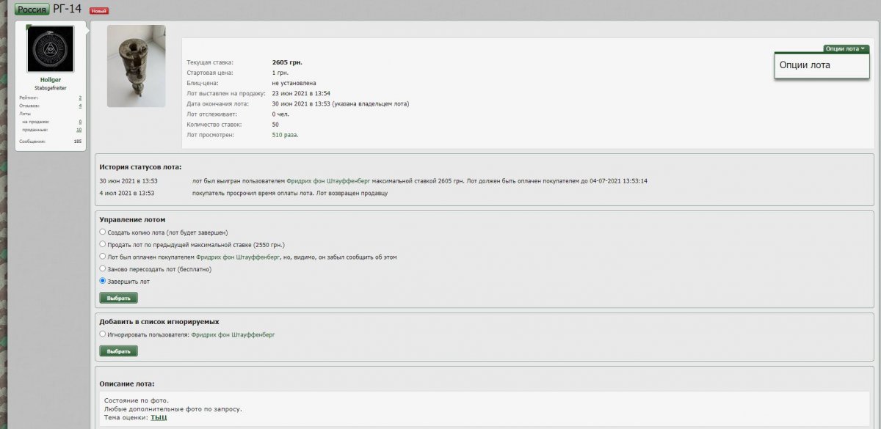Click the Hollger avatar image
Viewport: 881px width, 429px height.
coord(51,49)
